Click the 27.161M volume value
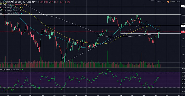 pos(18,5)
